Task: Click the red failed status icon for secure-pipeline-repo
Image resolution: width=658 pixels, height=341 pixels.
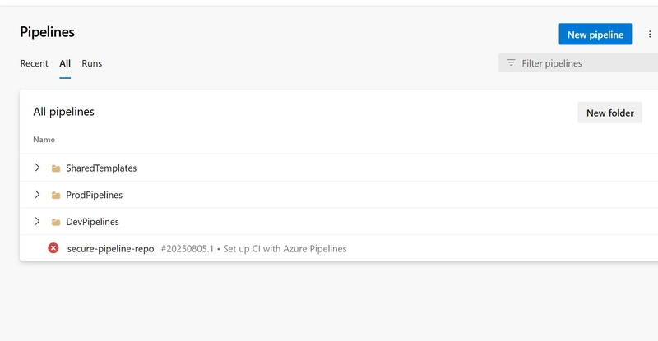Action: 53,248
